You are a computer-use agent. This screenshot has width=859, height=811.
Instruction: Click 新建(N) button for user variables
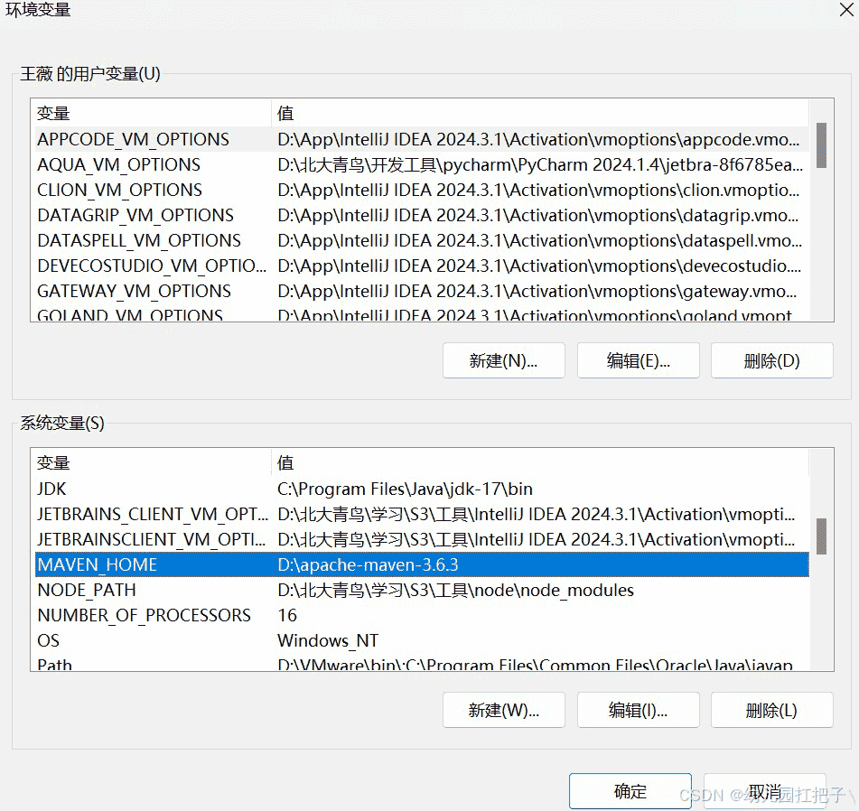click(x=503, y=359)
